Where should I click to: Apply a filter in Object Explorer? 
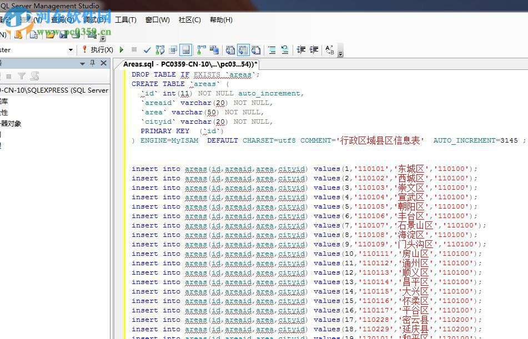coord(22,76)
